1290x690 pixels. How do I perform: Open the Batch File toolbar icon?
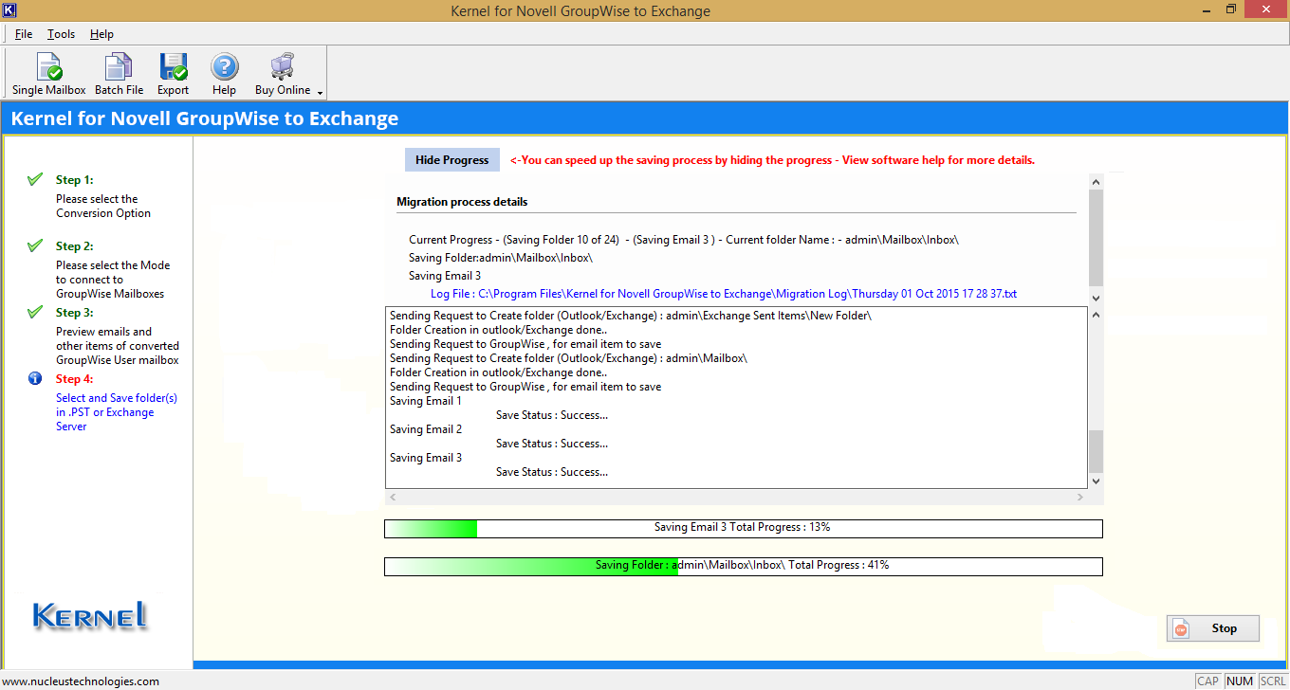[x=119, y=74]
